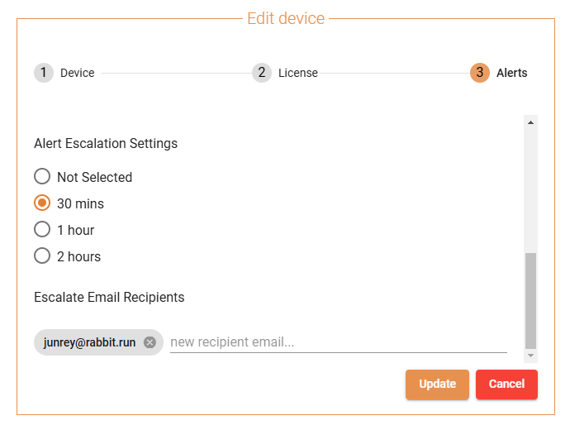Click the scrollbar up arrow
570x430 pixels.
(530, 122)
